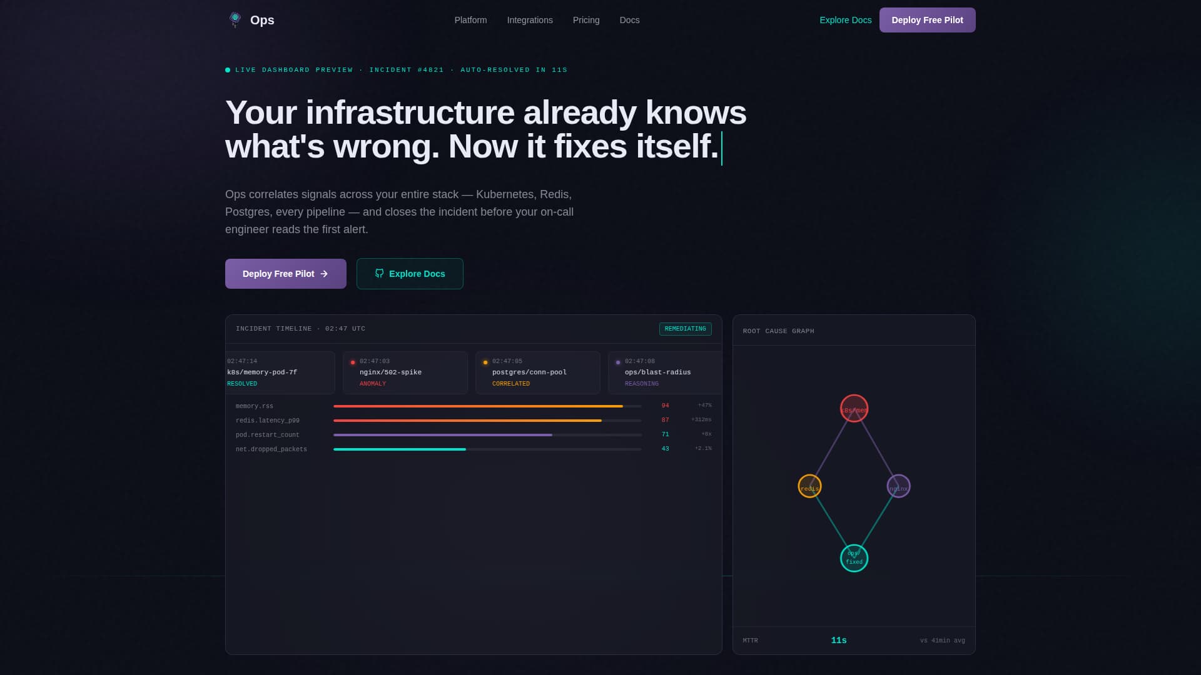
Task: Click the memory.rss progress bar
Action: [x=487, y=406]
